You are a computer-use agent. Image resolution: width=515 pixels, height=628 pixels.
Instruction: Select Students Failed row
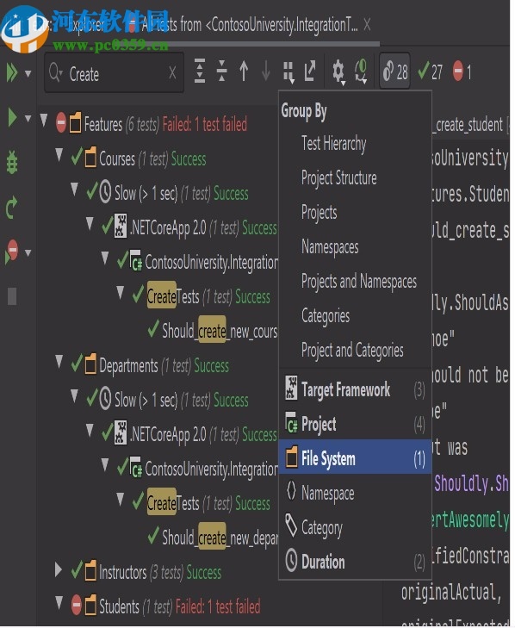166,606
